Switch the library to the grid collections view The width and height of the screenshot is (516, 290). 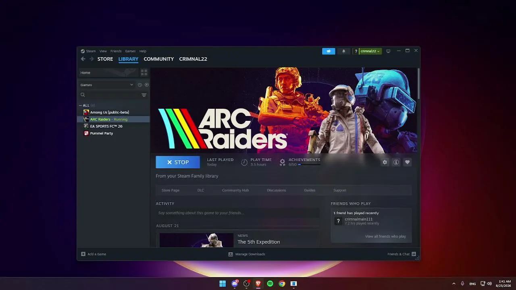(x=144, y=72)
